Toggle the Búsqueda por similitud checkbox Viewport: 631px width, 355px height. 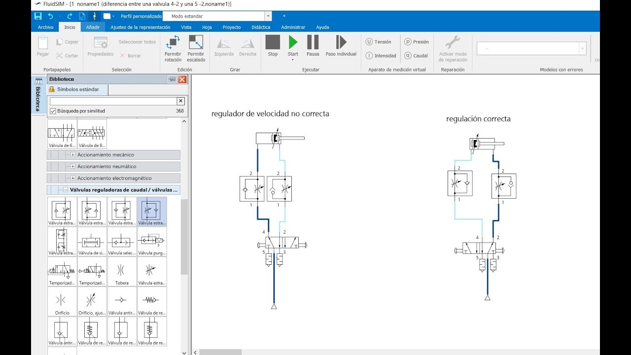(53, 111)
